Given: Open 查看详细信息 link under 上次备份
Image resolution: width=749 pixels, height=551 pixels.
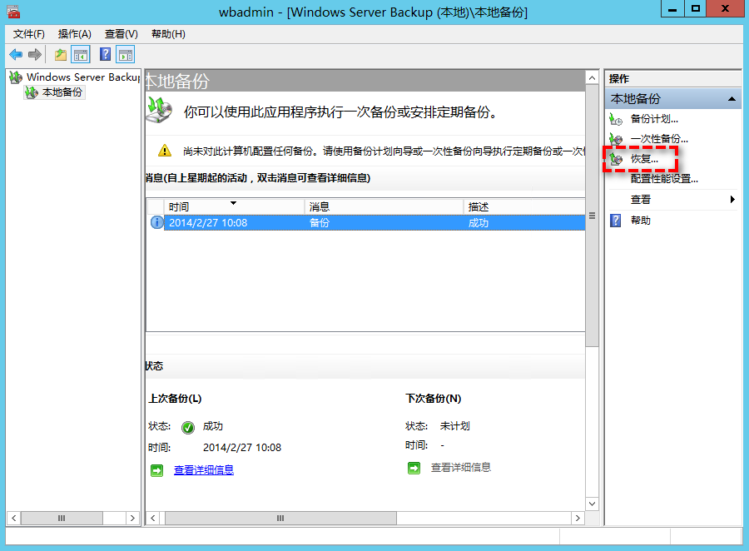Looking at the screenshot, I should tap(204, 470).
